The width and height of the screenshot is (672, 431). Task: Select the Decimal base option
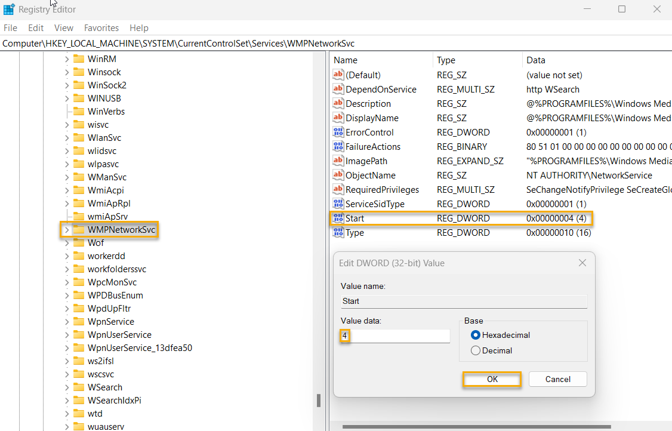coord(476,350)
